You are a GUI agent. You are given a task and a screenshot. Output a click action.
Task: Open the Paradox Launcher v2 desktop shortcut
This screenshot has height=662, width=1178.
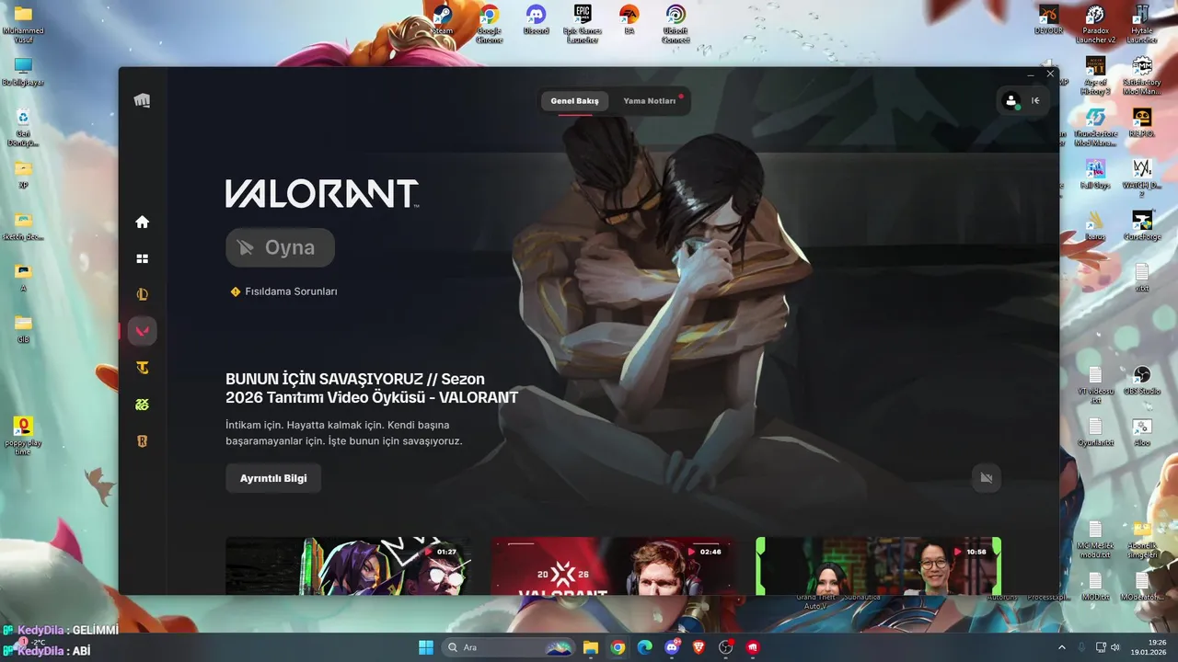(1095, 24)
